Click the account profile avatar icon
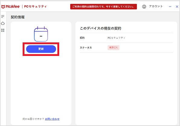 144,7
